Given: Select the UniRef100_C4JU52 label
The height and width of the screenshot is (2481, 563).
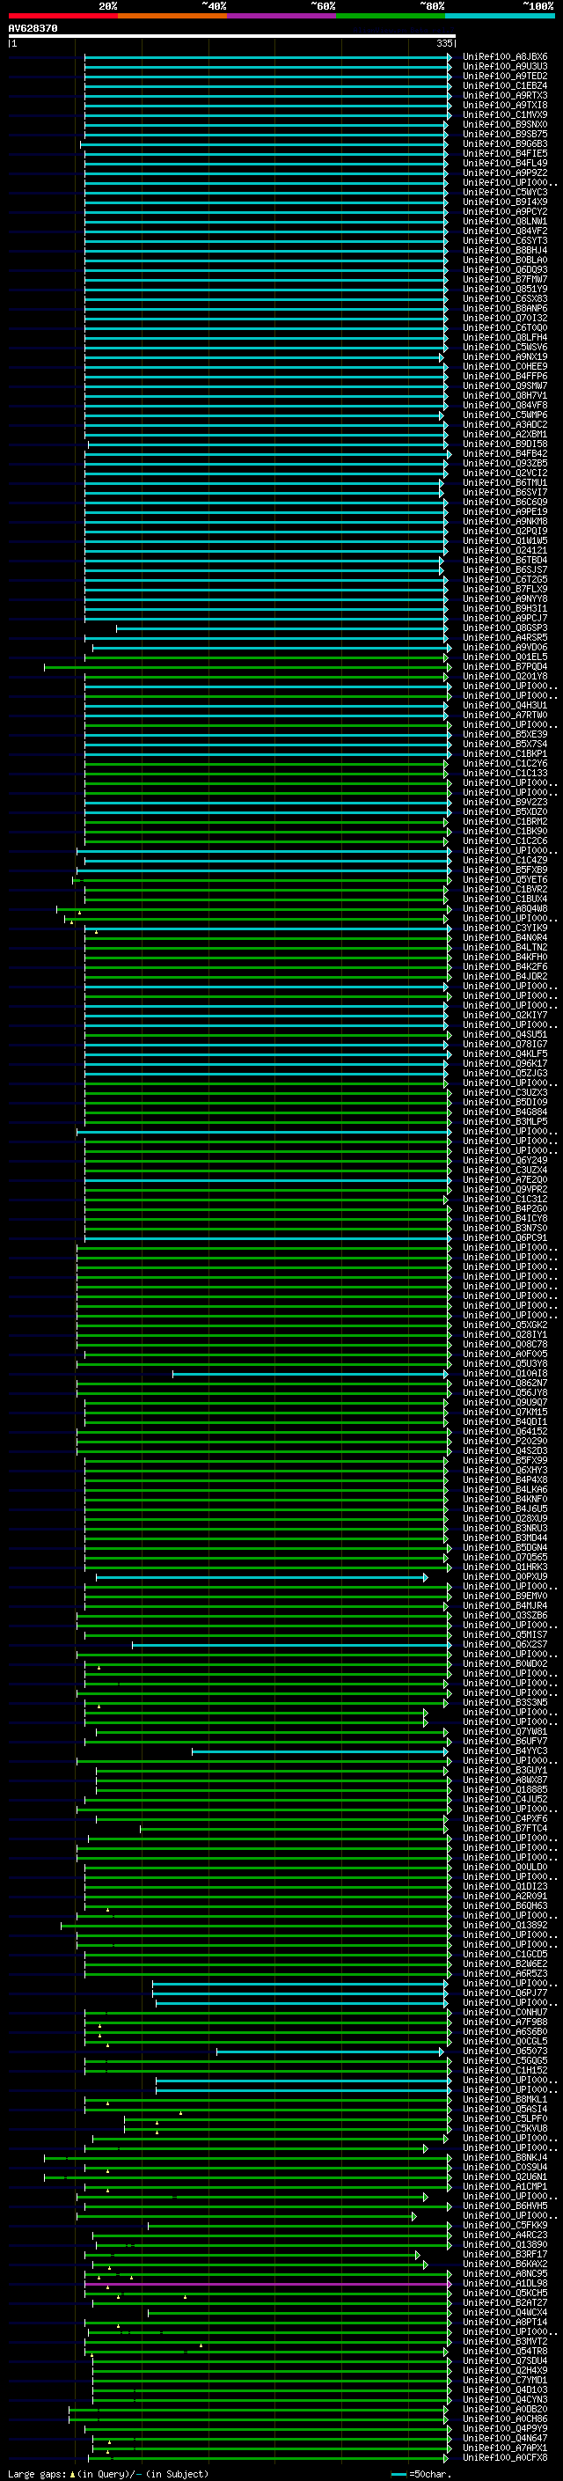Looking at the screenshot, I should [x=505, y=1800].
